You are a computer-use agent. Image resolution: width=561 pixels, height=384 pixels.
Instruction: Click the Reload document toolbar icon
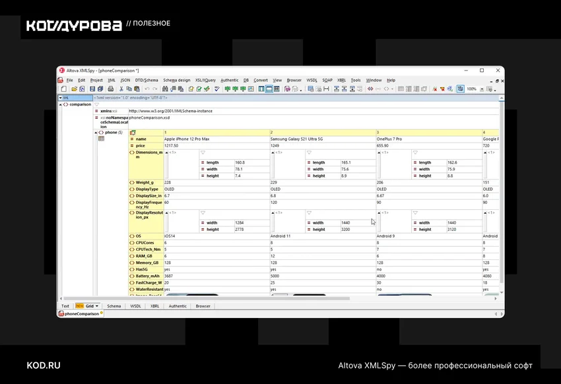pos(82,89)
